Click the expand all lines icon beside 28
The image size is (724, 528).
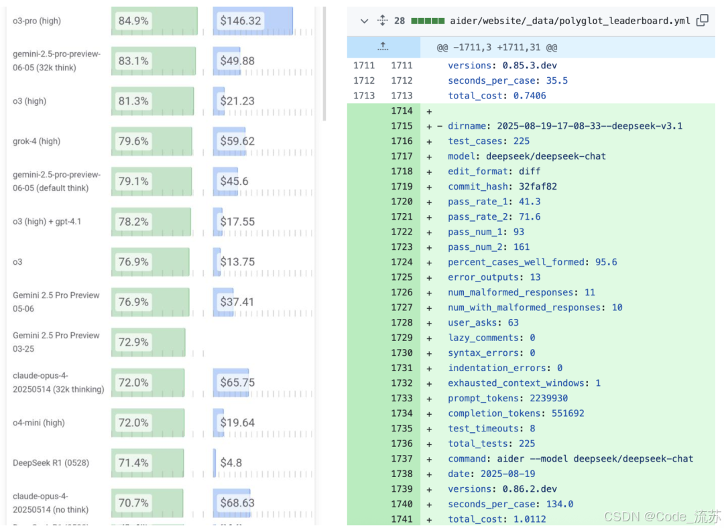coord(382,20)
